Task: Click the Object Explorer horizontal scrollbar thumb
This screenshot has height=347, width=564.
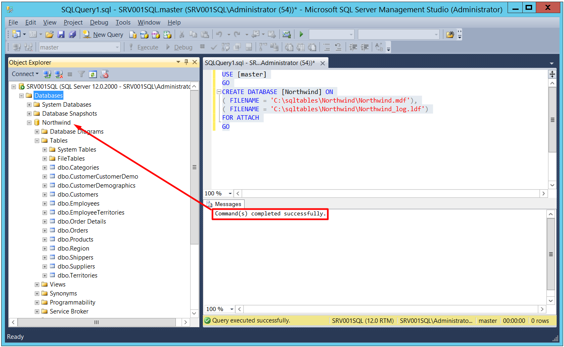Action: click(x=97, y=322)
